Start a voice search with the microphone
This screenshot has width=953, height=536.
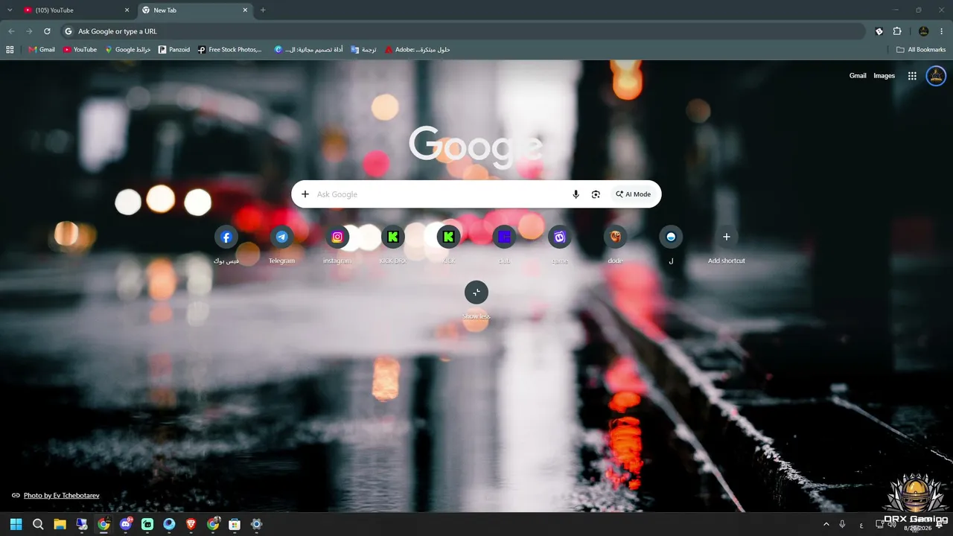(576, 194)
